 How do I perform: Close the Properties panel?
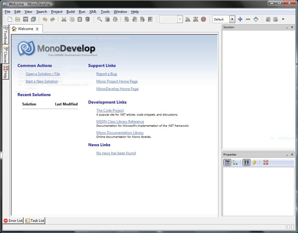pos(292,155)
